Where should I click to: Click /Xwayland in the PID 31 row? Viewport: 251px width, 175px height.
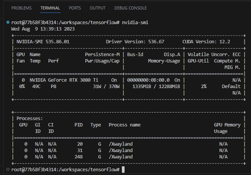point(121,150)
